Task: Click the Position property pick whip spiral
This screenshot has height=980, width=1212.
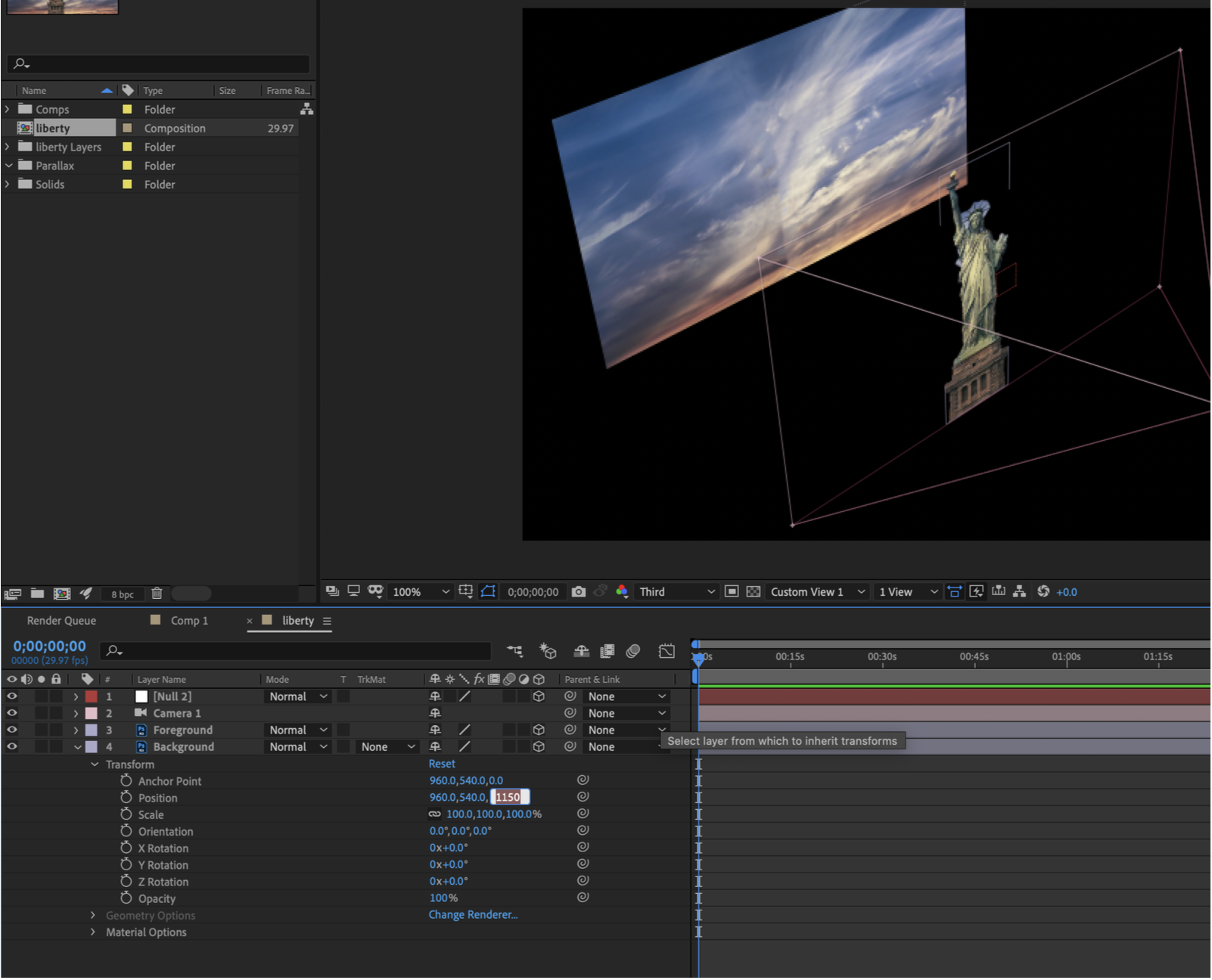Action: [583, 797]
